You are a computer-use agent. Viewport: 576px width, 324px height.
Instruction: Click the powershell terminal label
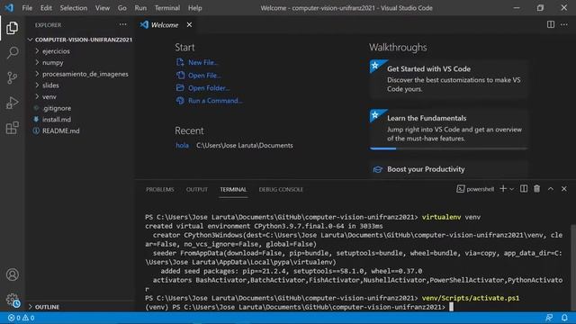point(475,189)
